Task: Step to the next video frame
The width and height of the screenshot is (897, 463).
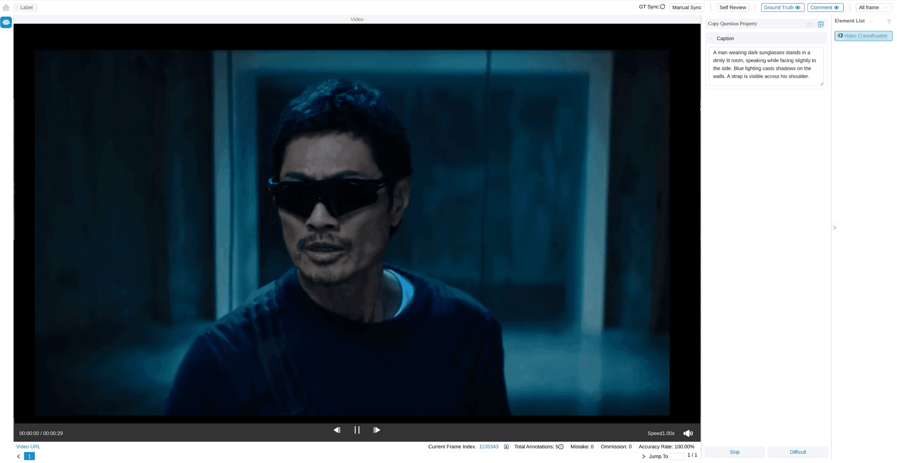Action: 376,430
